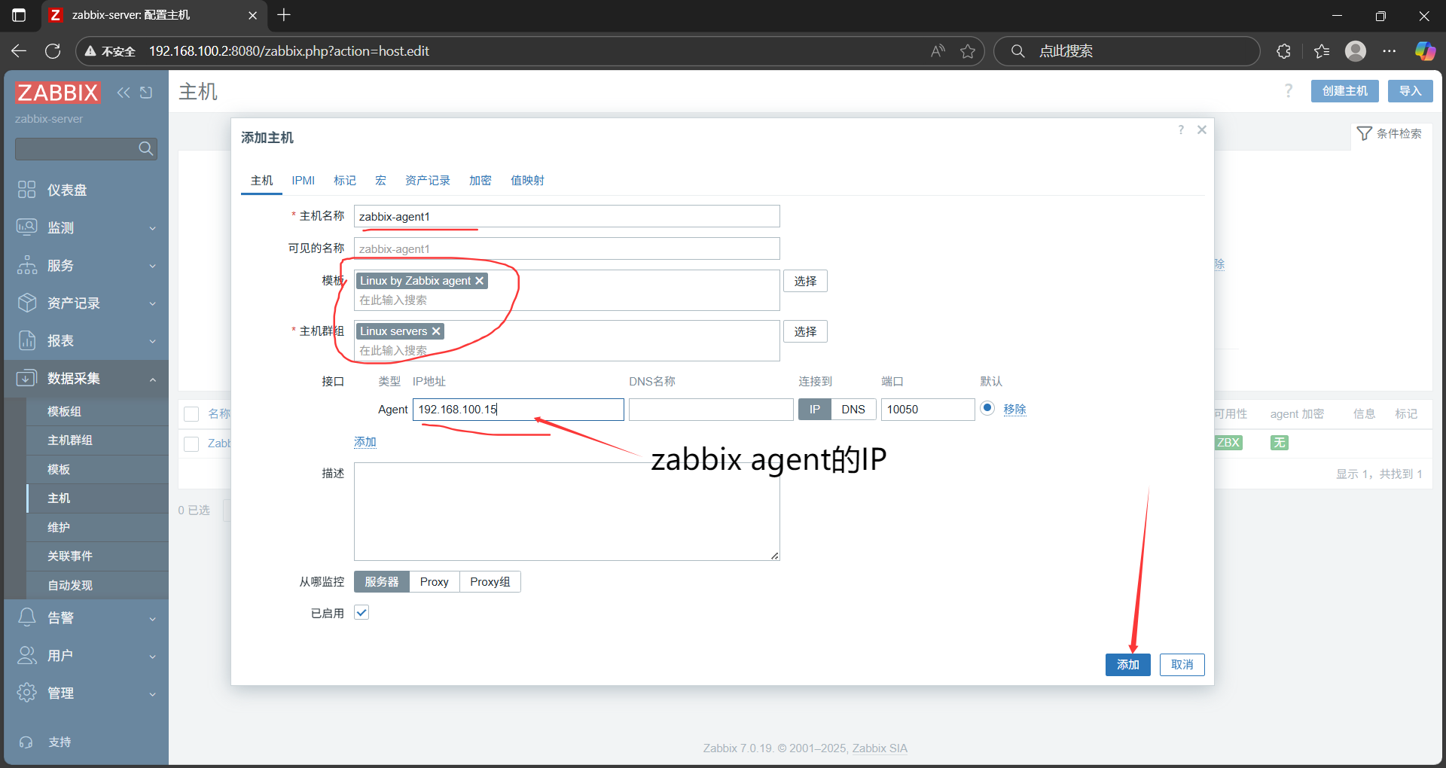Click the 用户 users icon
Screen dimensions: 1446x768
point(27,655)
